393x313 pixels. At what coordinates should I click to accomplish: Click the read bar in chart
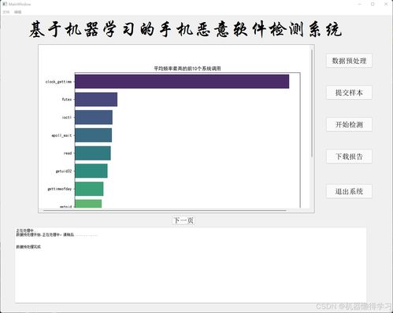click(x=93, y=153)
